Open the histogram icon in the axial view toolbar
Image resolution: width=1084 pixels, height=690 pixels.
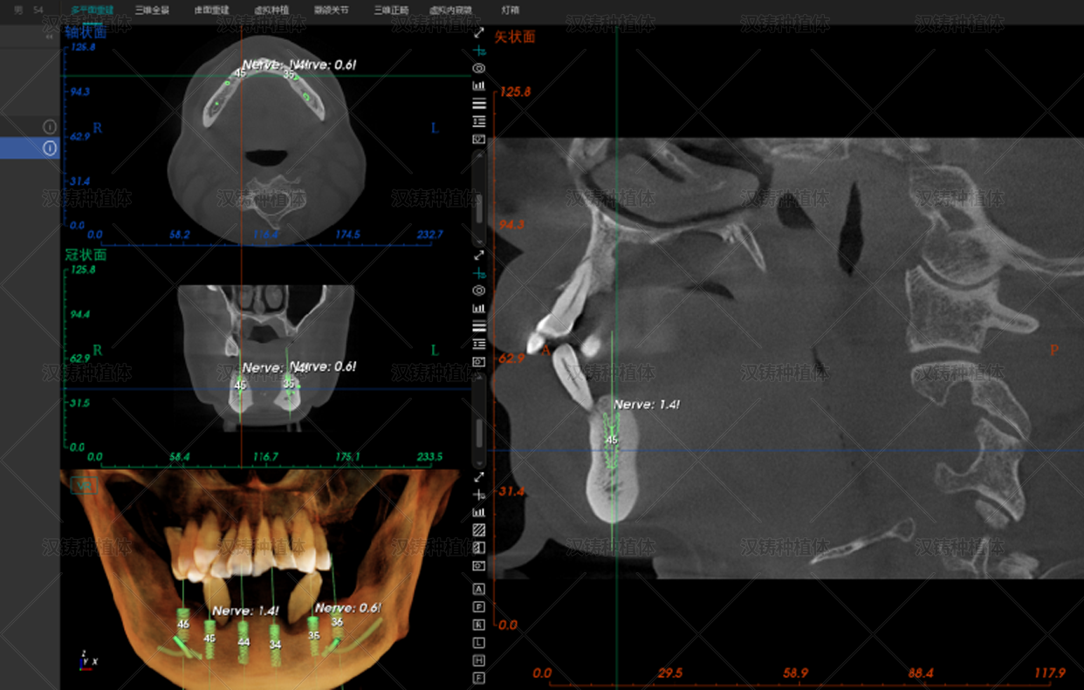(x=478, y=85)
